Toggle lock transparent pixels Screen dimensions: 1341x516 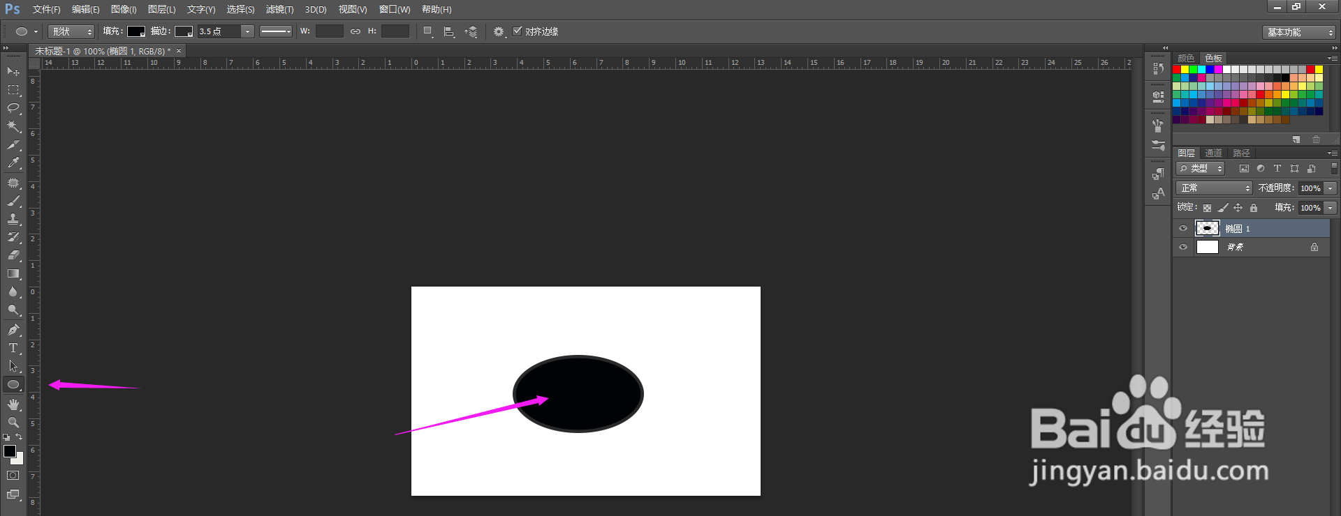click(1207, 208)
